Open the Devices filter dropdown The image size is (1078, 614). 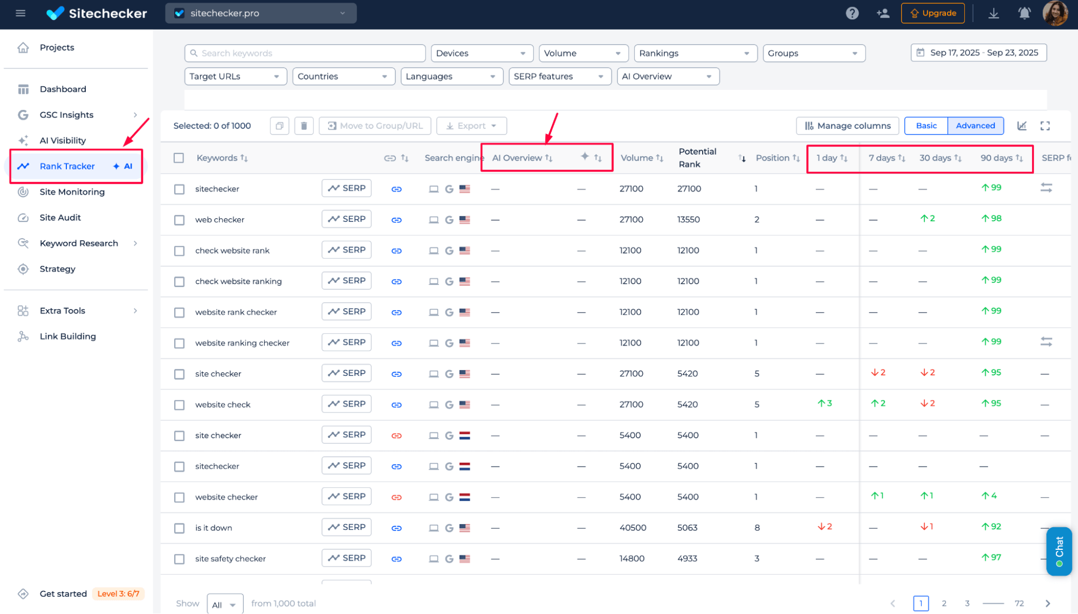tap(482, 53)
